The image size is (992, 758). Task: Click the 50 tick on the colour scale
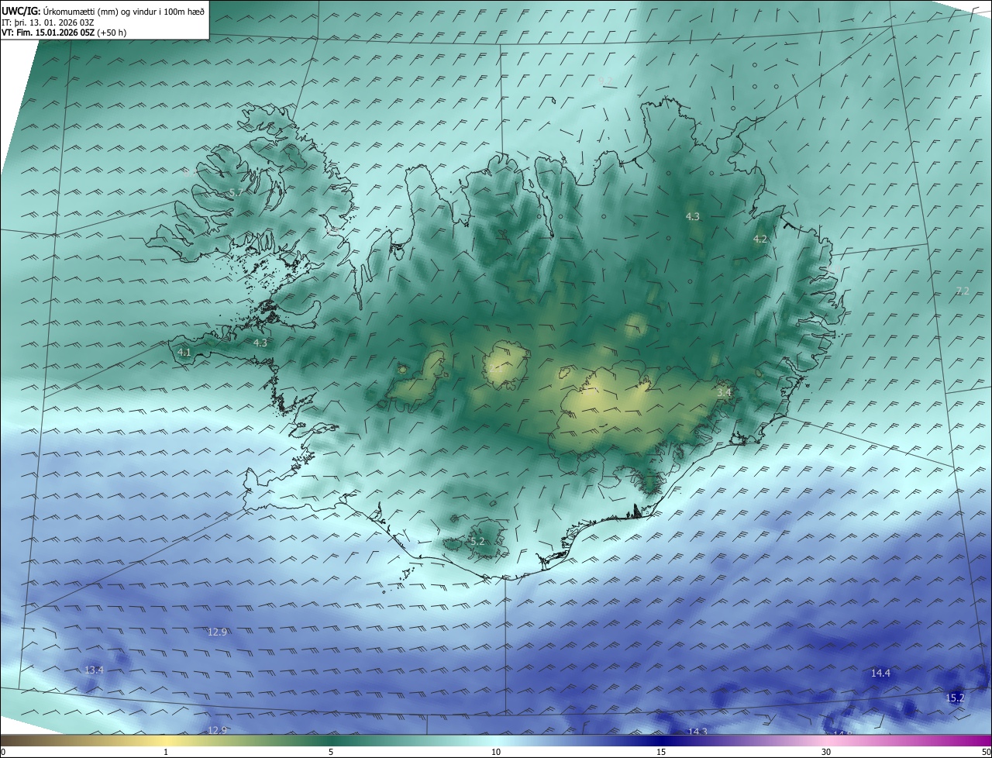986,752
